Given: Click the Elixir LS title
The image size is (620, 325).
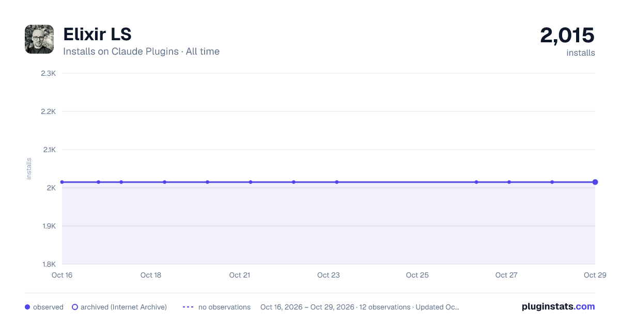Looking at the screenshot, I should 97,34.
